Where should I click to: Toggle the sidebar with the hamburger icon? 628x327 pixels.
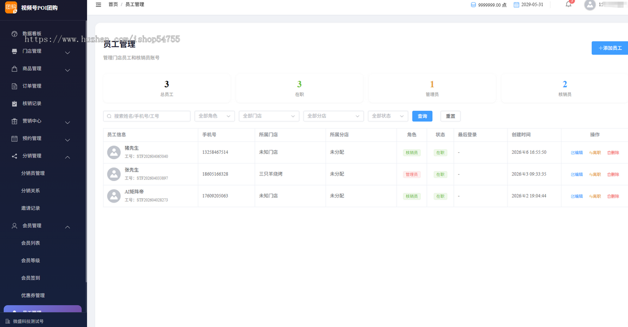click(98, 5)
